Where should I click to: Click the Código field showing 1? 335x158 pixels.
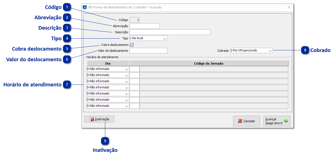(135, 20)
